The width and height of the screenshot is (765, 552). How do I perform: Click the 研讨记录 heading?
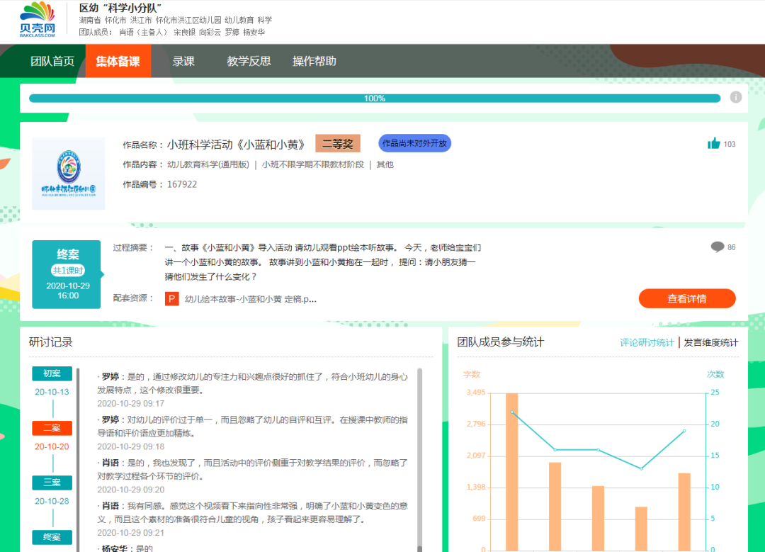[51, 342]
